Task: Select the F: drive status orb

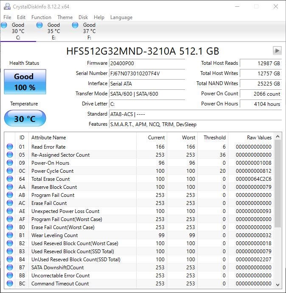Action: 76,25
